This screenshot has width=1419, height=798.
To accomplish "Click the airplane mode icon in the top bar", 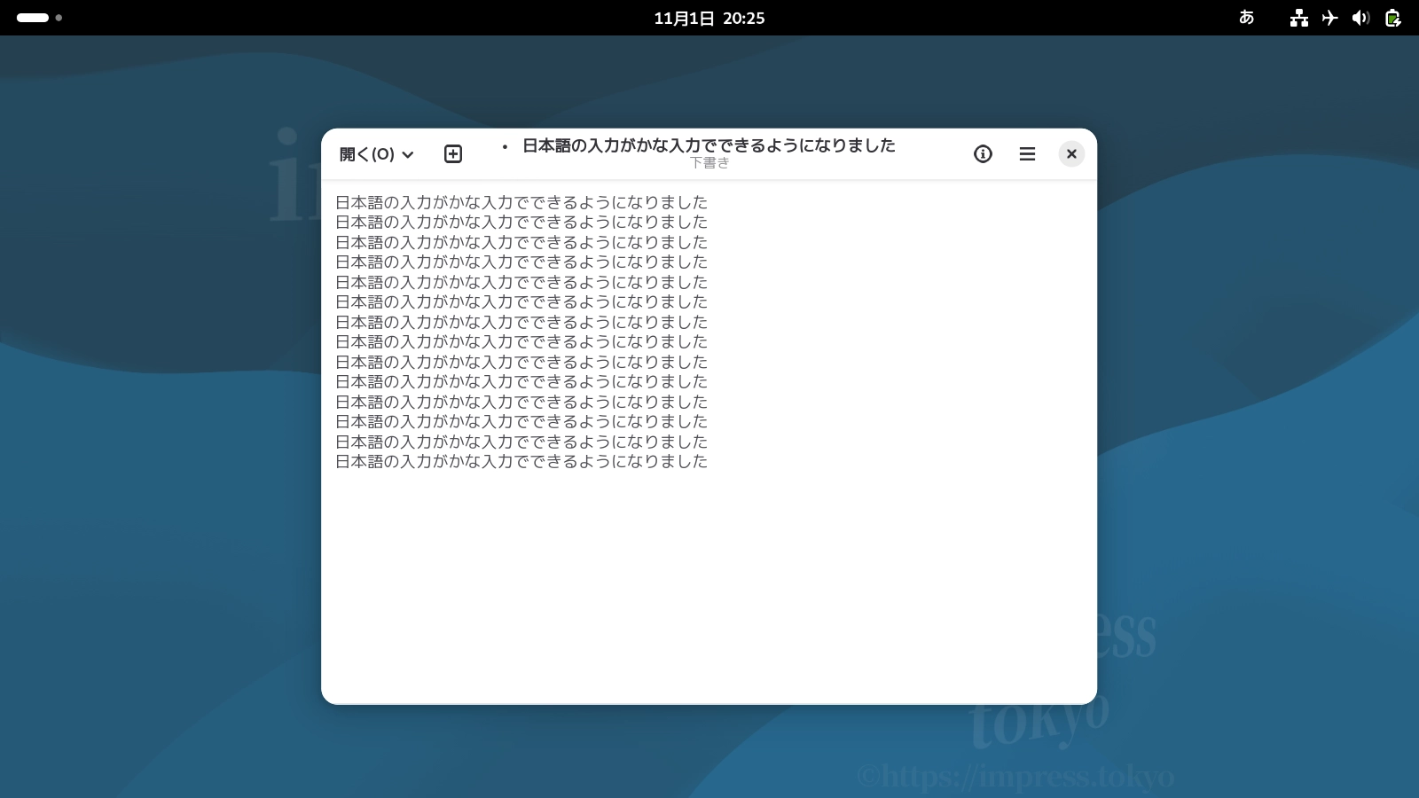I will pos(1329,18).
